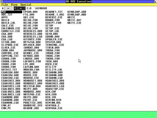Open the File menu

(5, 4)
